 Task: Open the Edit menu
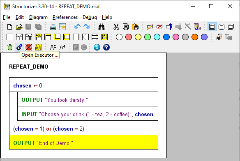(x=20, y=17)
